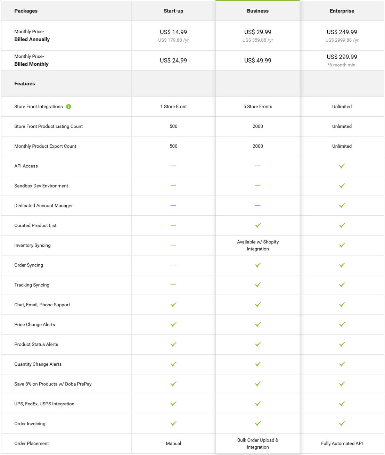Viewport: 385px width, 455px height.
Task: Click Start-up checkmark for Quantity Change Alerts
Action: 173,364
